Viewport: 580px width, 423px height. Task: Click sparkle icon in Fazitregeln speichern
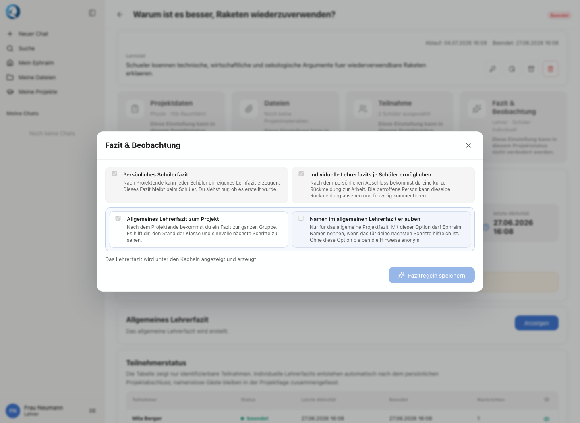pos(402,275)
